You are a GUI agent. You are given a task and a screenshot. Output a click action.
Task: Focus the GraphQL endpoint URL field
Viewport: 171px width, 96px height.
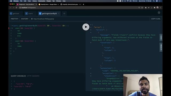[90, 19]
